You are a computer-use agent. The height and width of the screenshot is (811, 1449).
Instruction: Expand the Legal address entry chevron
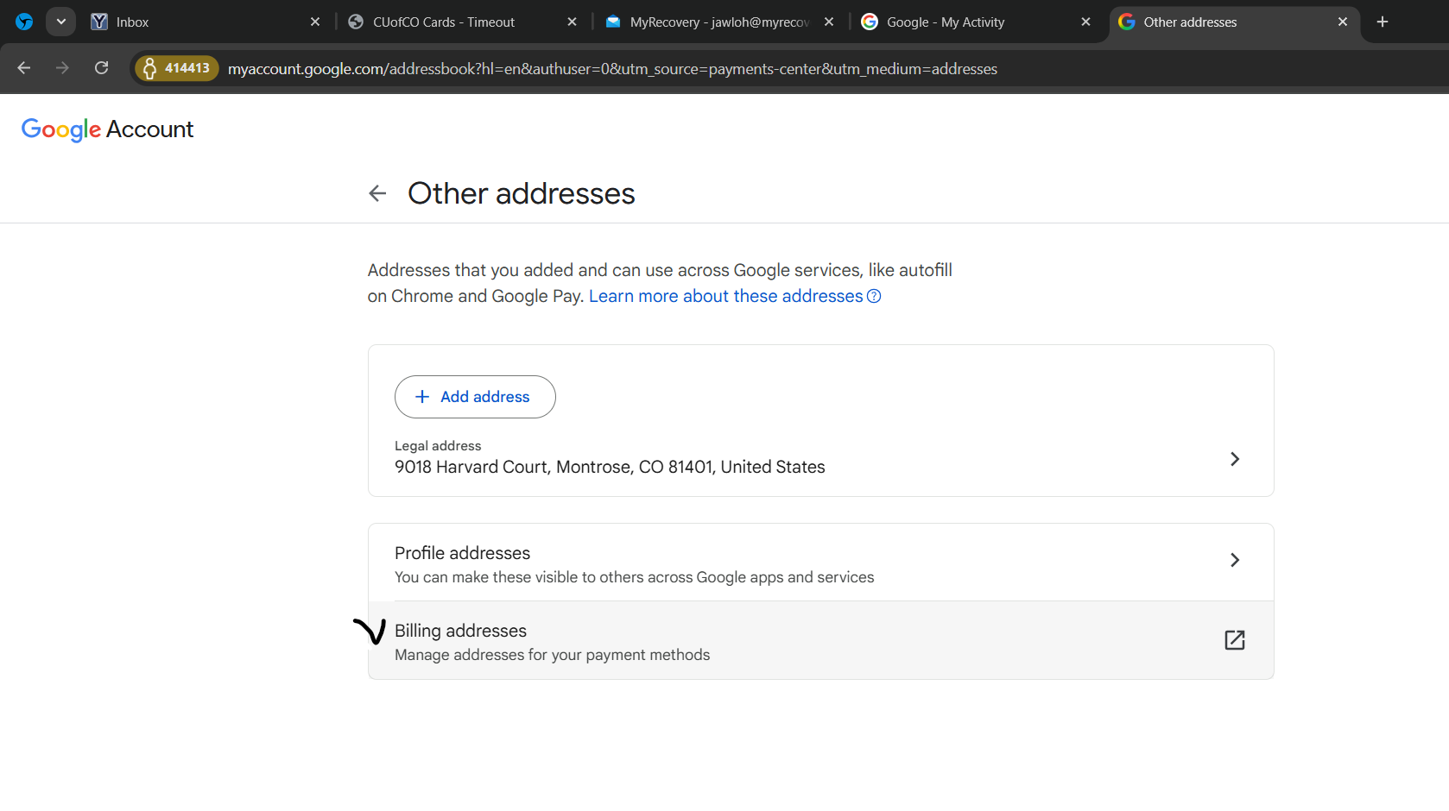click(1234, 459)
